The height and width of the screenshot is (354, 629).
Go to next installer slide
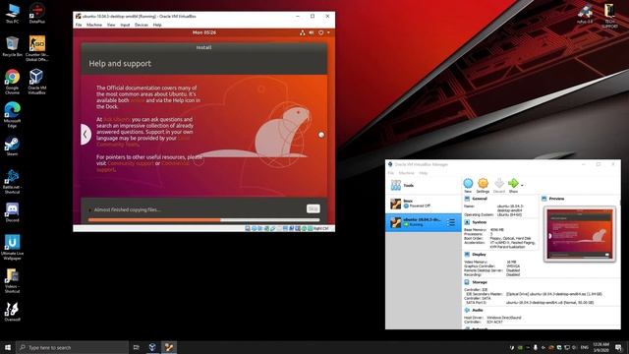coord(321,135)
